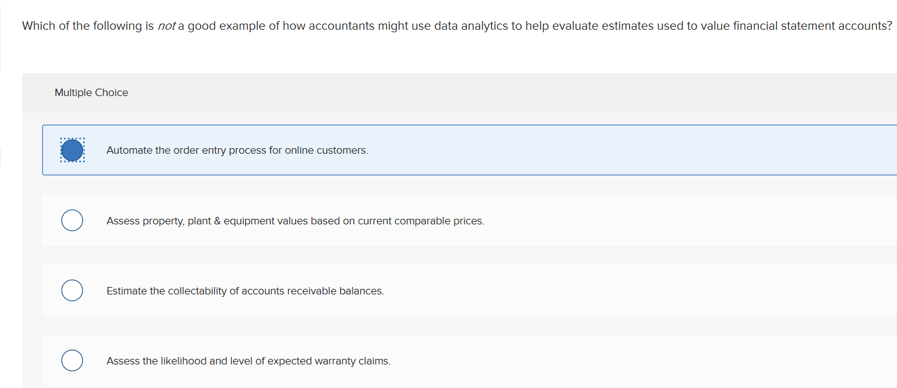This screenshot has width=897, height=388.
Task: Pick the radio button for accounts receivable collectability
Action: pyautogui.click(x=72, y=291)
